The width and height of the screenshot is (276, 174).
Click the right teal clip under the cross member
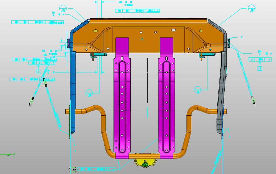point(207,55)
